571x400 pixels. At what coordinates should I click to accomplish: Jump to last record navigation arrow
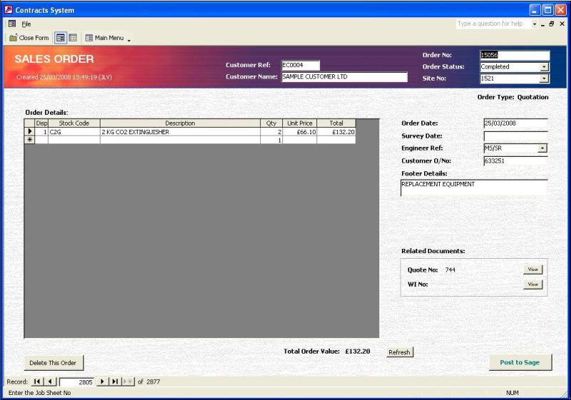pyautogui.click(x=115, y=382)
